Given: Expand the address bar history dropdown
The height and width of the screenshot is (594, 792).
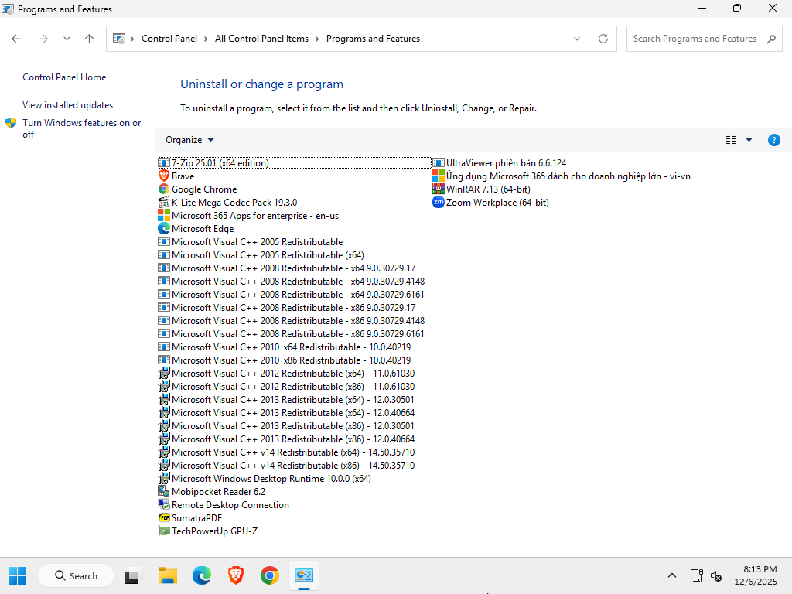Looking at the screenshot, I should click(577, 39).
